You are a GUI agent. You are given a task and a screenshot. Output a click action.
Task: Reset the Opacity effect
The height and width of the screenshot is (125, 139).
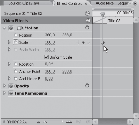tap(87, 86)
